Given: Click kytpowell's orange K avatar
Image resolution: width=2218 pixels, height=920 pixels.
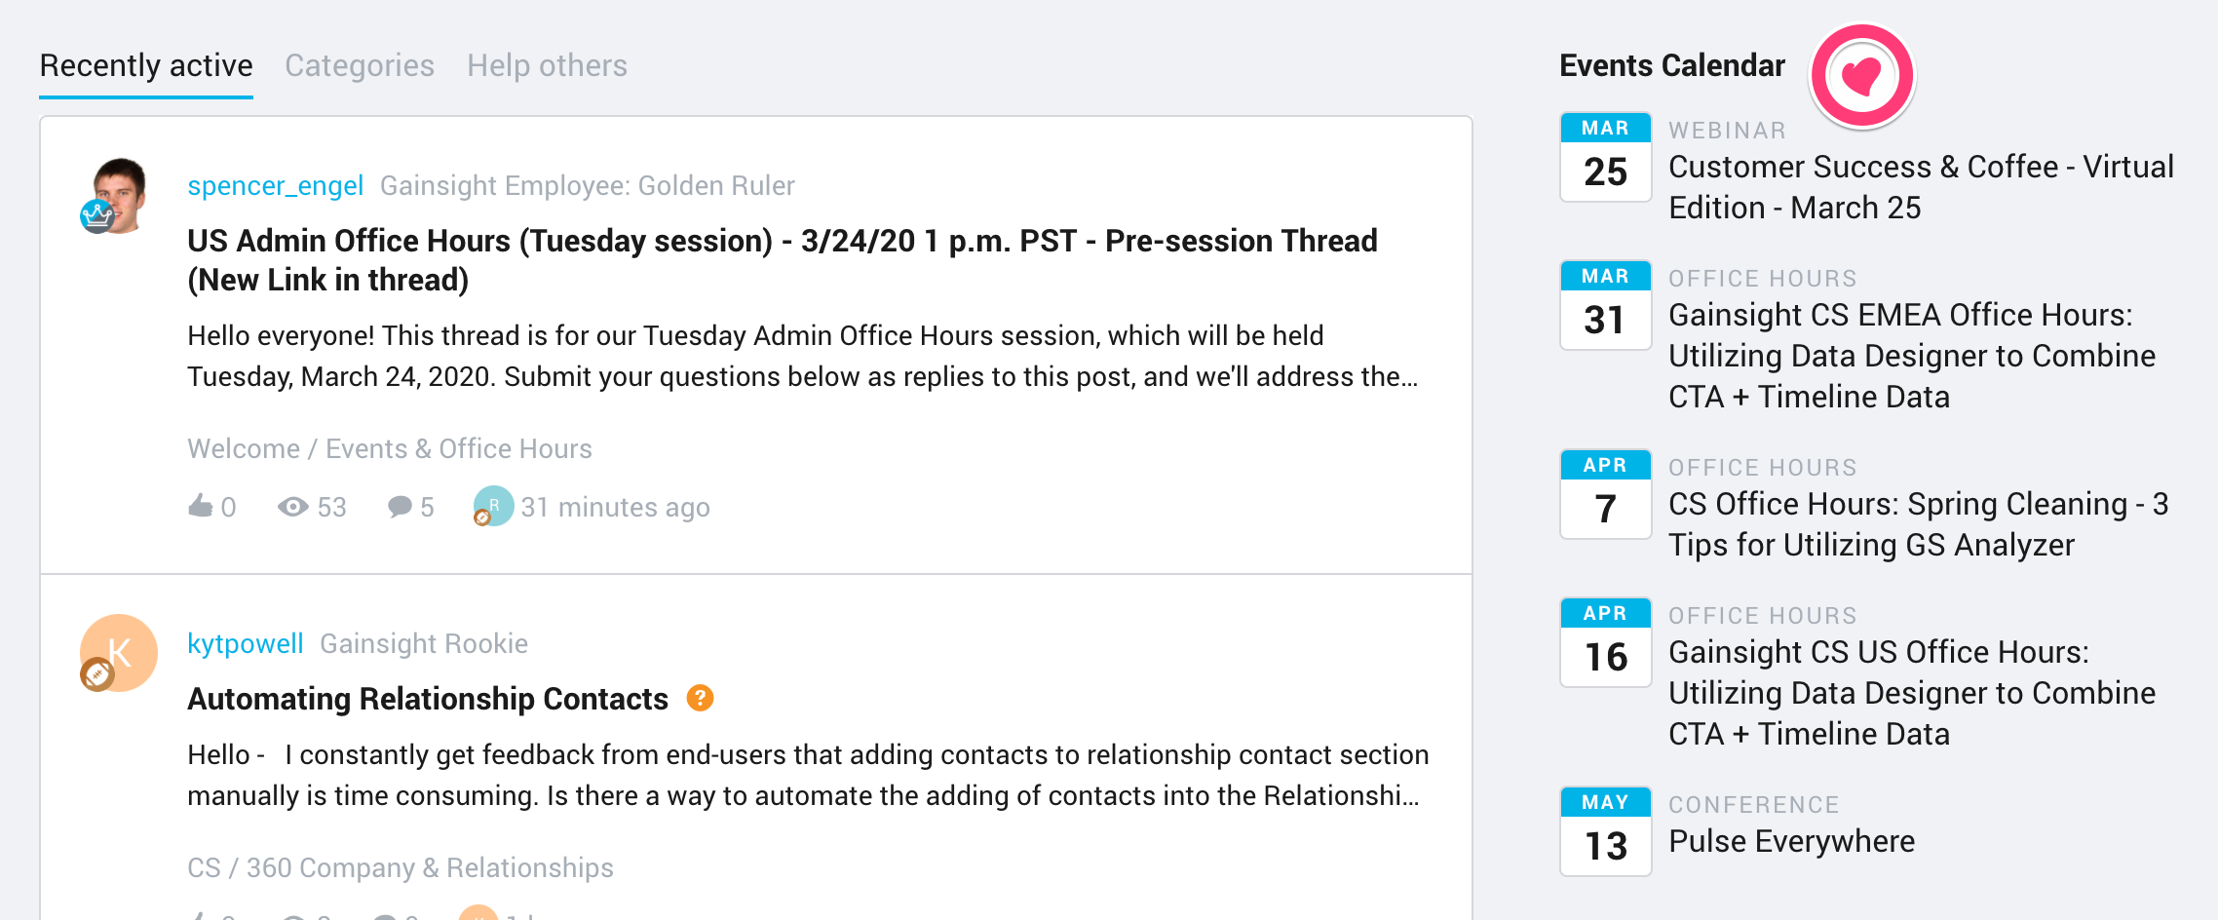Looking at the screenshot, I should coord(119,653).
